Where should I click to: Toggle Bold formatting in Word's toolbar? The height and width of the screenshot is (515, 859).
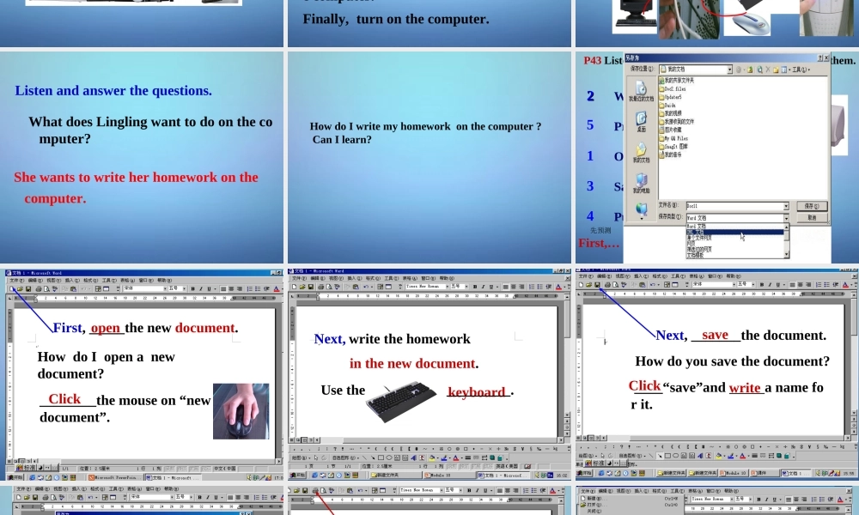coord(192,288)
